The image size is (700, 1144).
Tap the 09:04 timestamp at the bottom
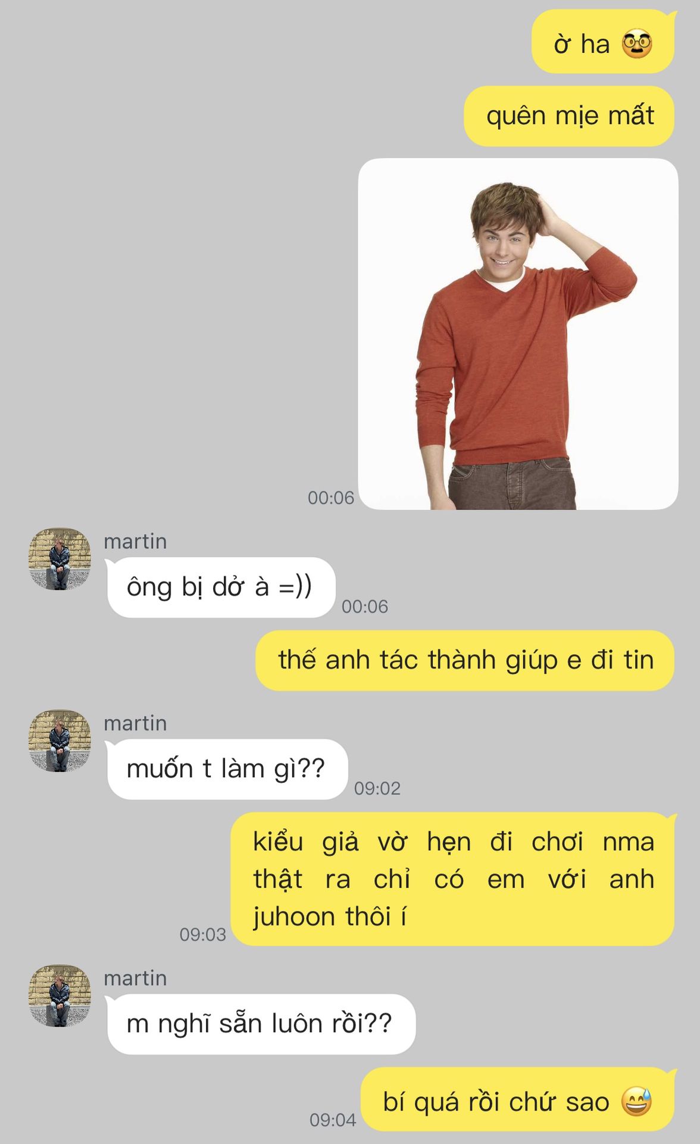[x=333, y=1120]
